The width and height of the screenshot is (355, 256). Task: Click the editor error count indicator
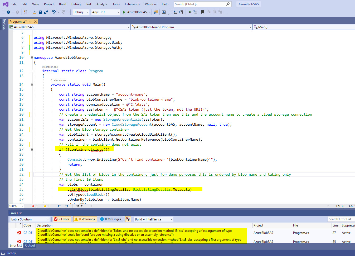35,206
